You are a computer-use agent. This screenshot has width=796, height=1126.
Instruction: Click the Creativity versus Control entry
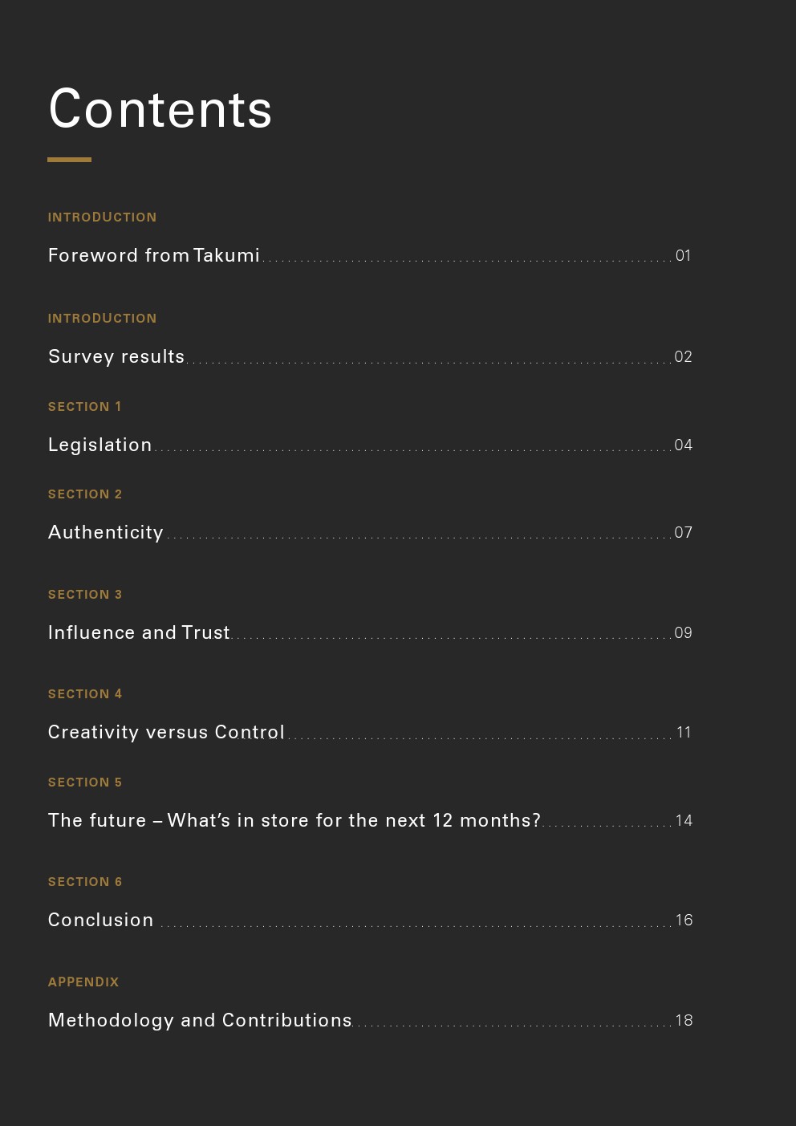[166, 732]
